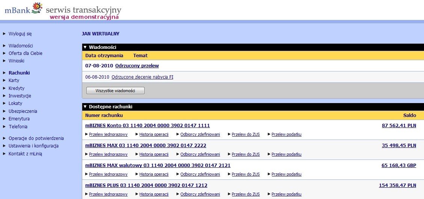Przelew jednorazowy for mBIZNES MAX 2222
The height and width of the screenshot is (199, 424).
point(108,154)
